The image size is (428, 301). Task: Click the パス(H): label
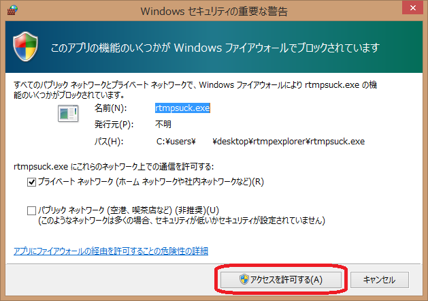click(x=109, y=142)
